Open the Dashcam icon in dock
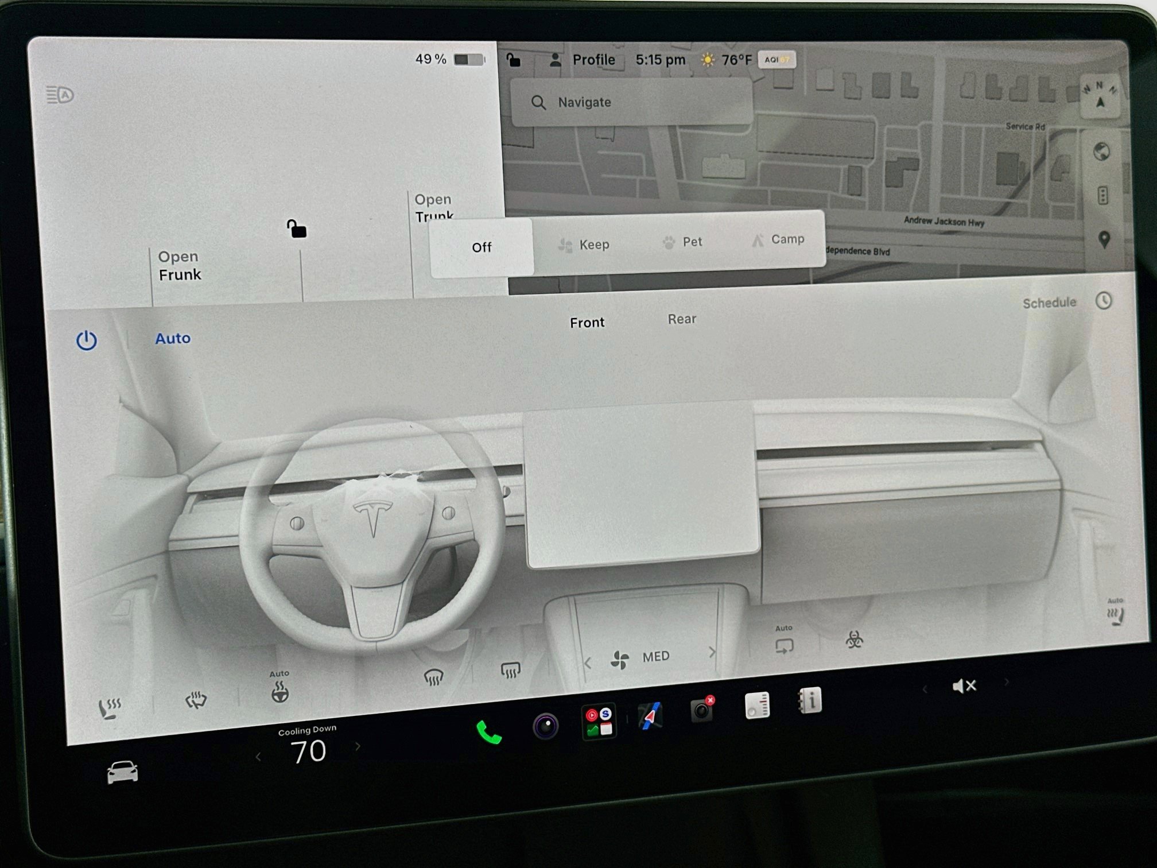The height and width of the screenshot is (868, 1157). (x=702, y=708)
